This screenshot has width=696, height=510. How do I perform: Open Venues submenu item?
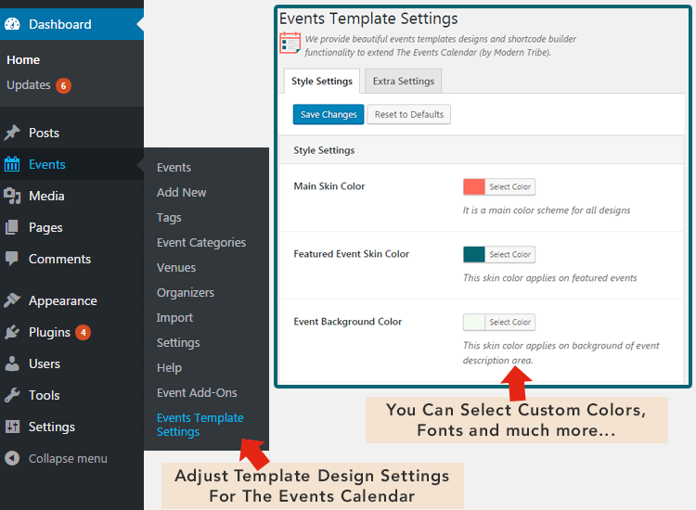(x=176, y=267)
